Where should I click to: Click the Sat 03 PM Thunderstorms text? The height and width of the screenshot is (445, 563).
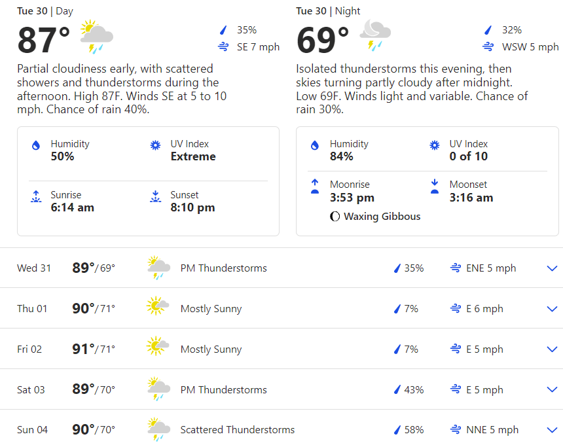pos(224,390)
